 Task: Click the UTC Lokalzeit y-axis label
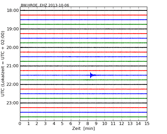coord(3,64)
